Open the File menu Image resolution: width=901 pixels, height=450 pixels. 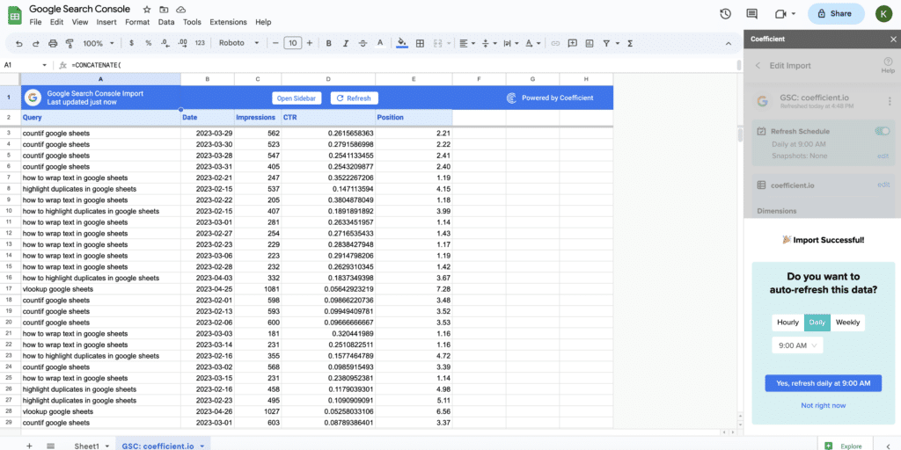coord(35,22)
